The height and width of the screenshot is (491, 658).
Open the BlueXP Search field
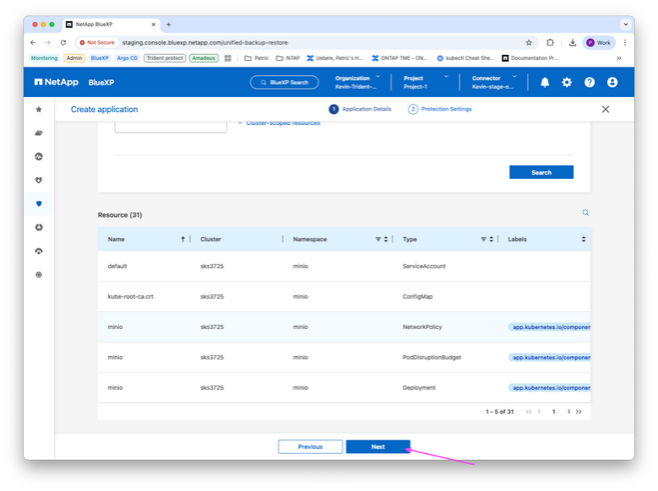(285, 82)
